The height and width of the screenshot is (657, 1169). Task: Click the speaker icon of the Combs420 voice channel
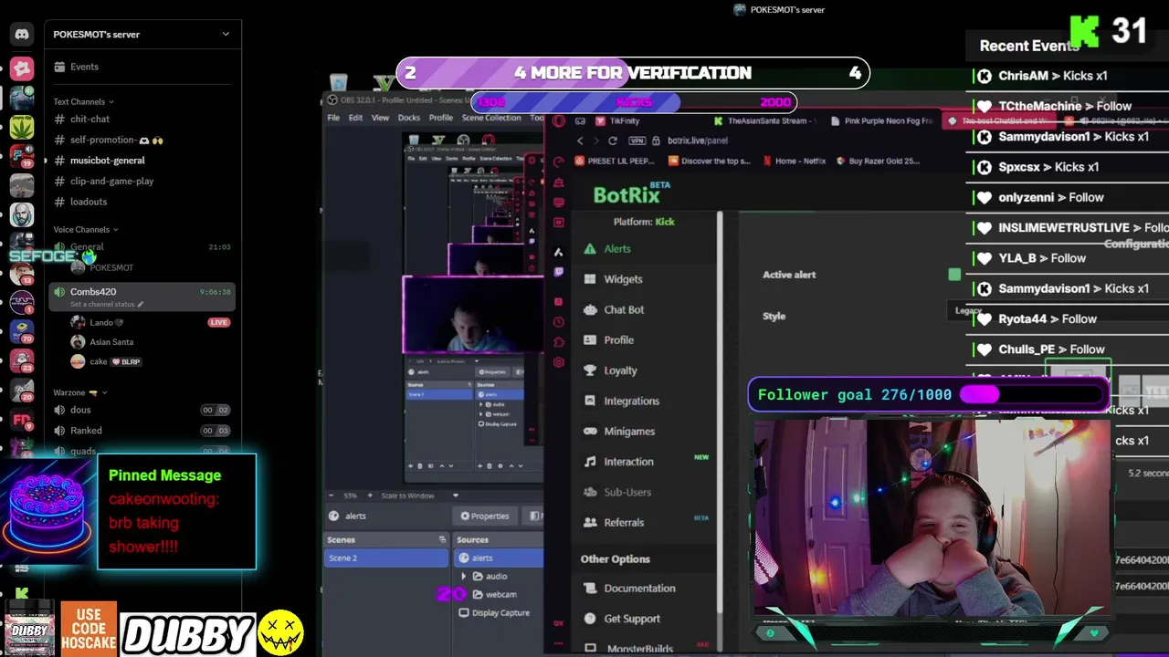pos(60,292)
